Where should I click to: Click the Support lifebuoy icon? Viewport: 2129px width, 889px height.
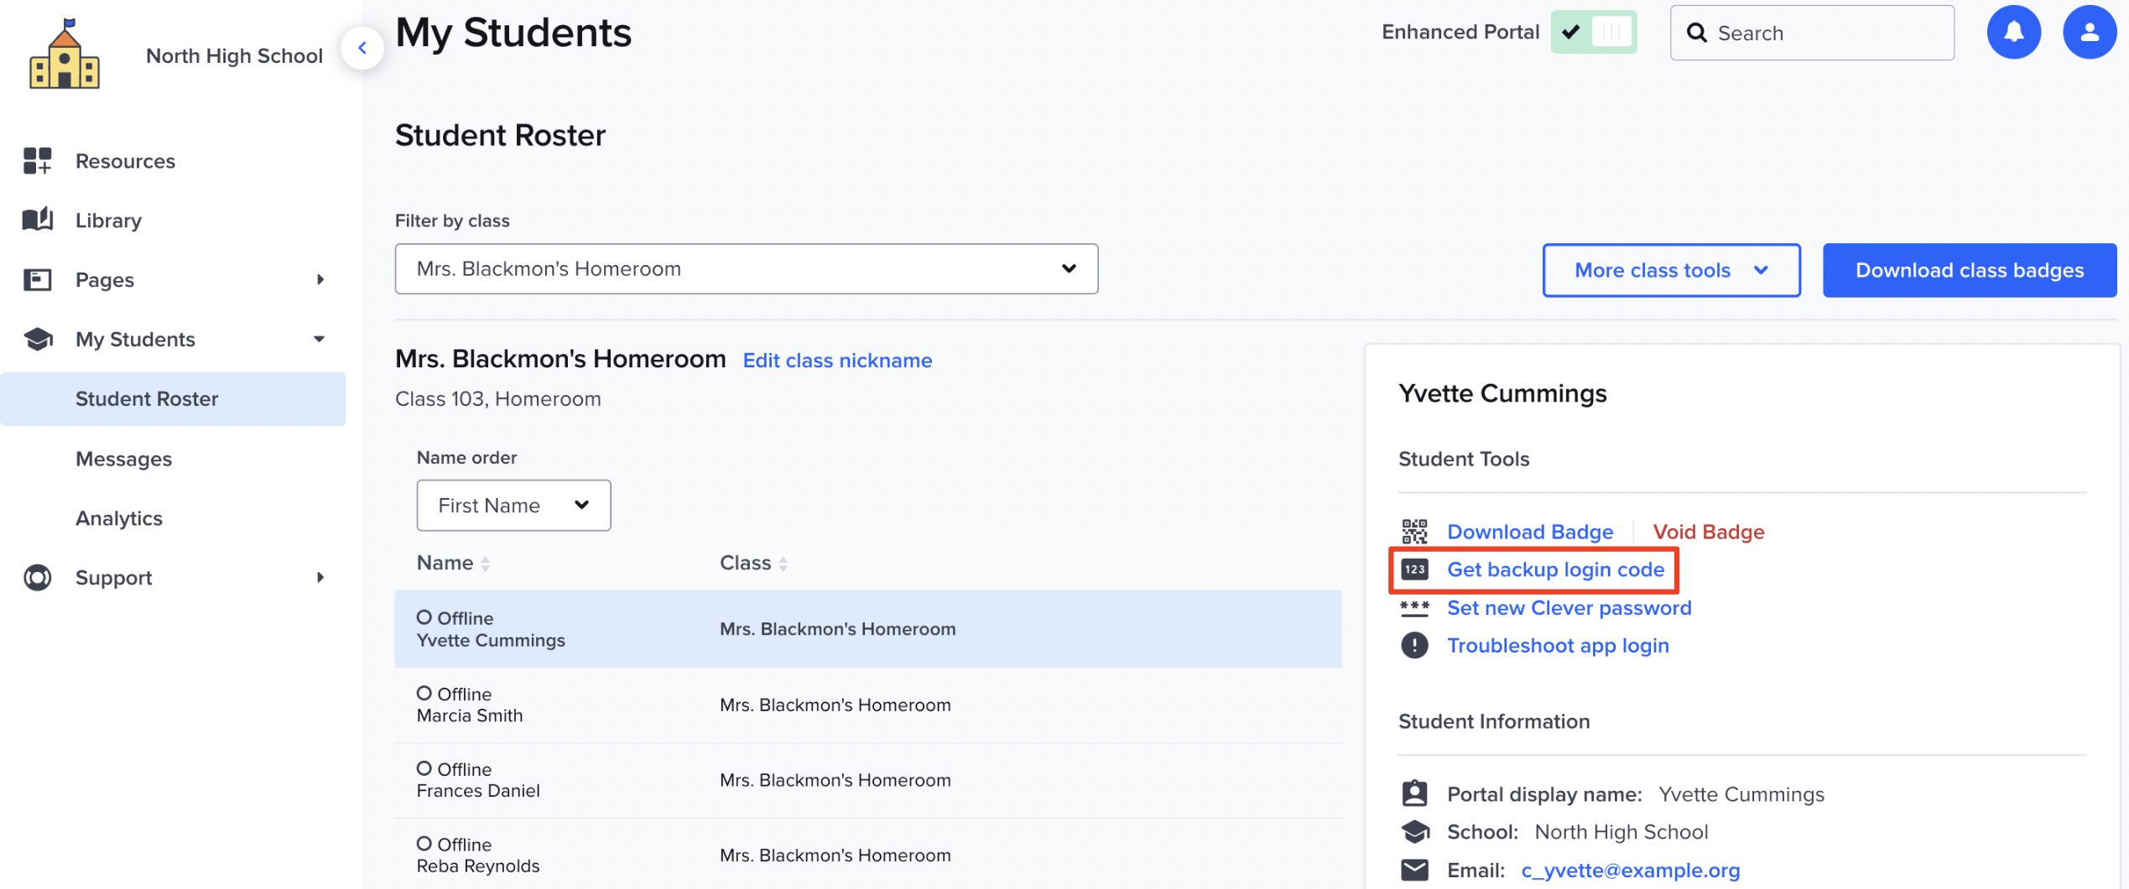[38, 578]
